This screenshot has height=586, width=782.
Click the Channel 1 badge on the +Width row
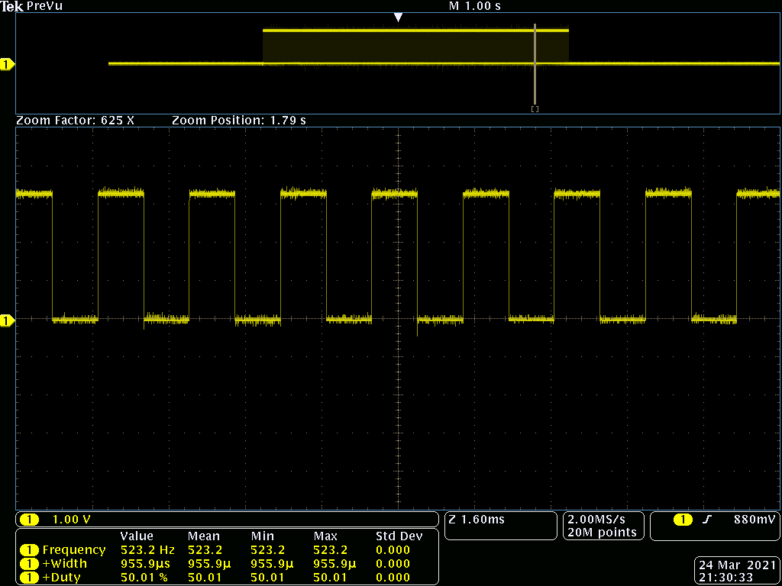point(31,563)
